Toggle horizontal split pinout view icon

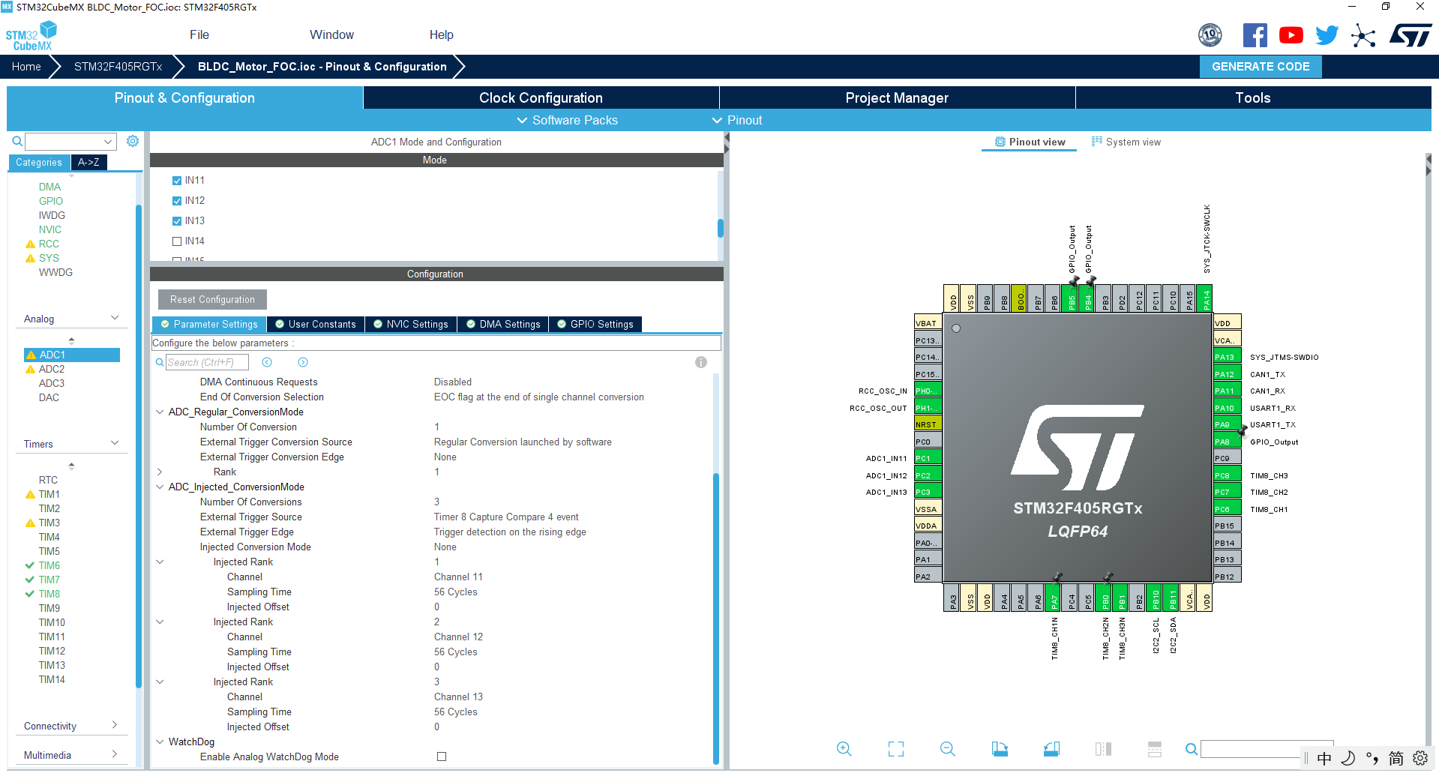click(1155, 749)
